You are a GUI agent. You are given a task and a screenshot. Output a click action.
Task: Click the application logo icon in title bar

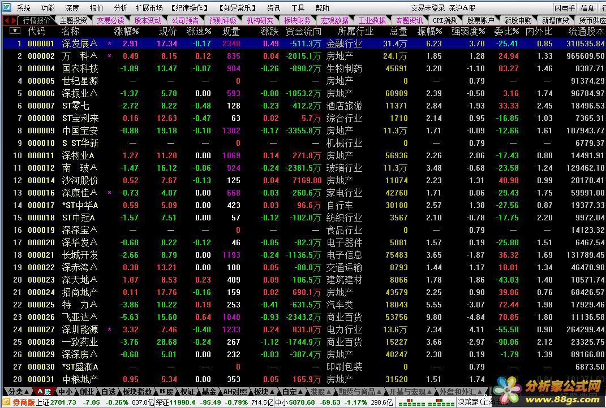click(7, 7)
